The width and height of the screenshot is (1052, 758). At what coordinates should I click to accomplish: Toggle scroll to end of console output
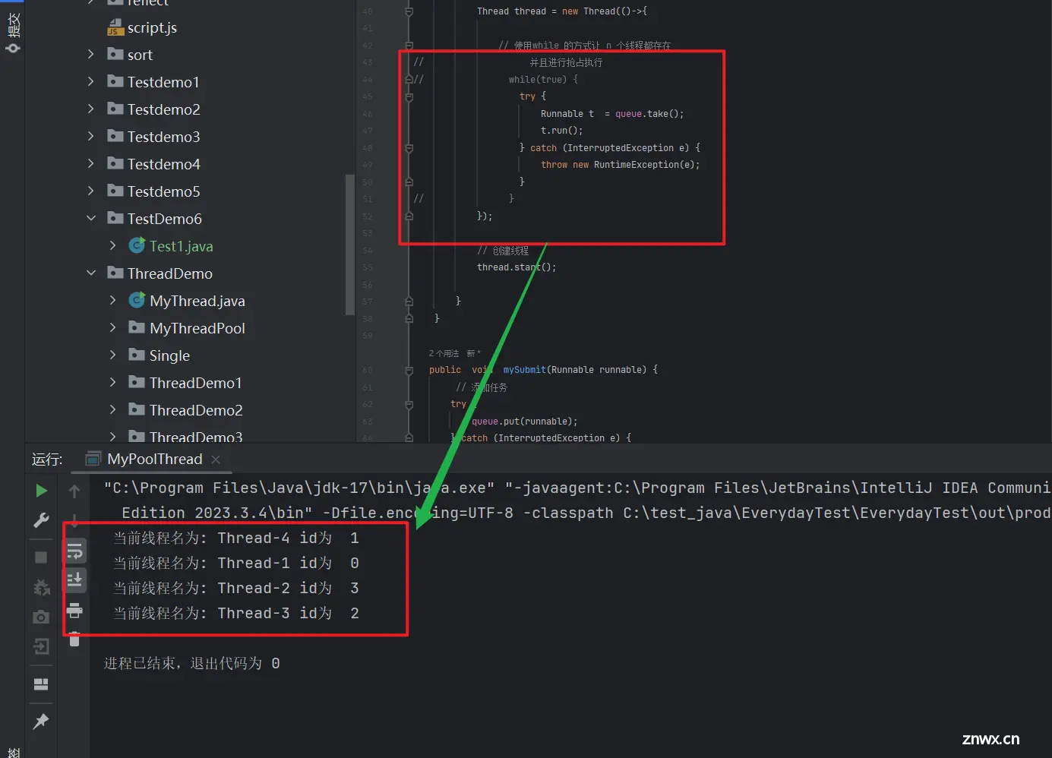point(74,580)
